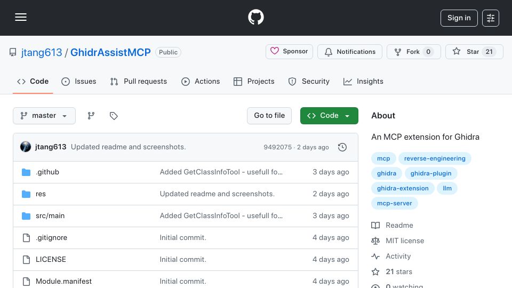
Task: Click the LICENSE file icon
Action: click(x=26, y=260)
